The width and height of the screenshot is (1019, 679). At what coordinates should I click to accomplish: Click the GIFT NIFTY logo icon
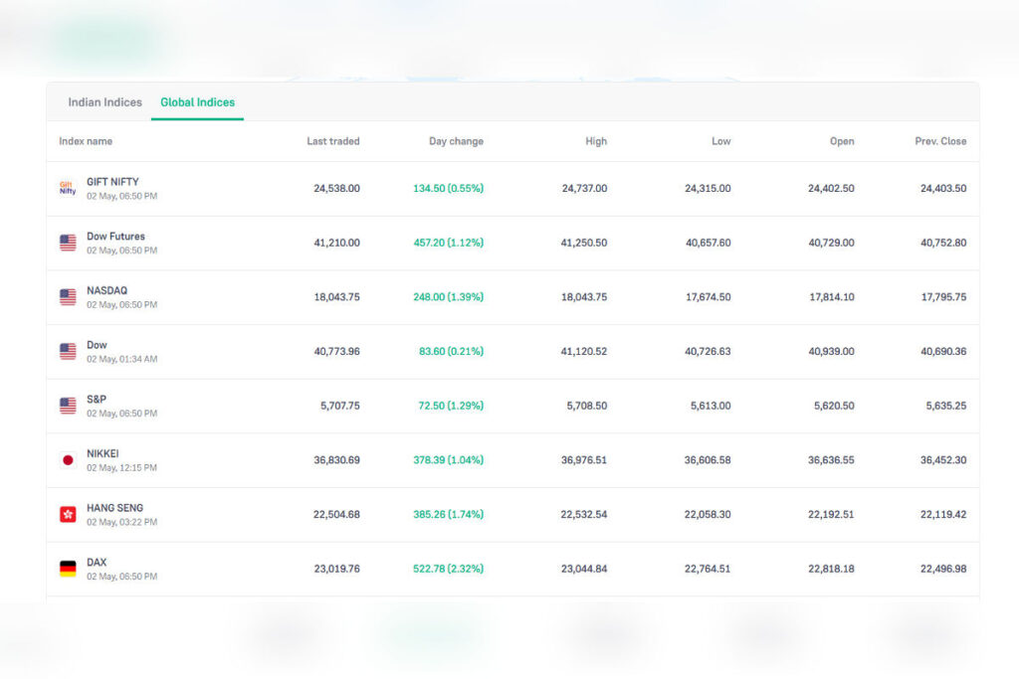click(x=68, y=188)
